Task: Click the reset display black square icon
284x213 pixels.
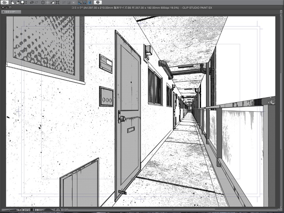Action: (x=32, y=210)
